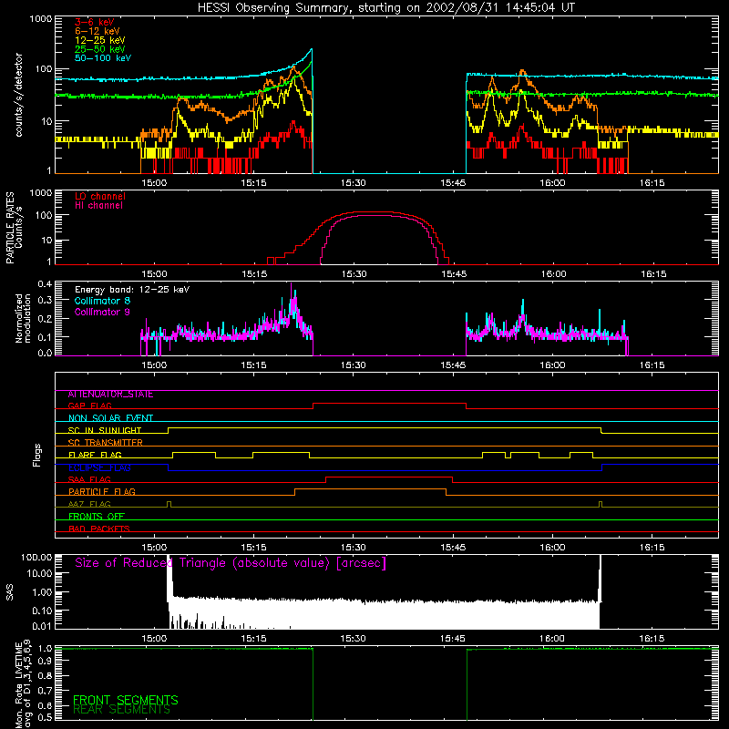Select the 6-12 keV legend label

pos(98,31)
